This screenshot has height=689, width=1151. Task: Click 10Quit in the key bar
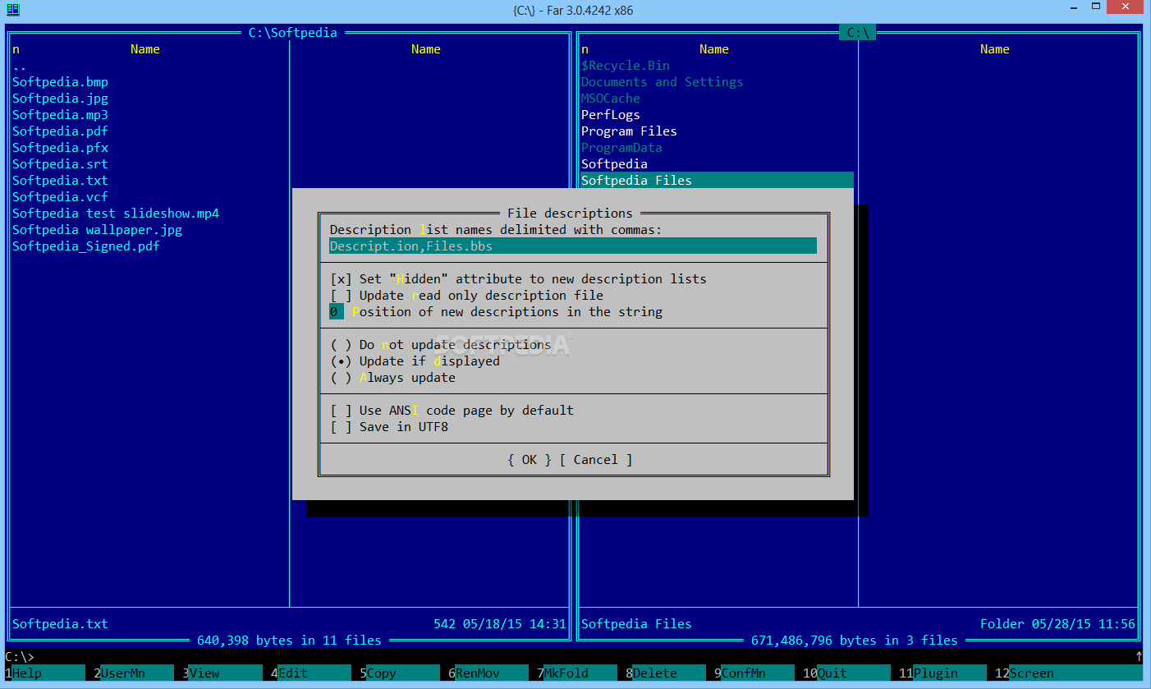click(x=846, y=673)
